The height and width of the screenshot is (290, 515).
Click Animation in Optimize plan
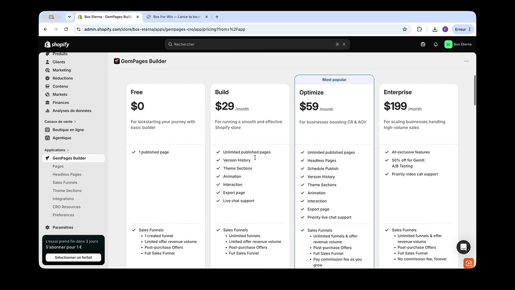click(x=316, y=193)
